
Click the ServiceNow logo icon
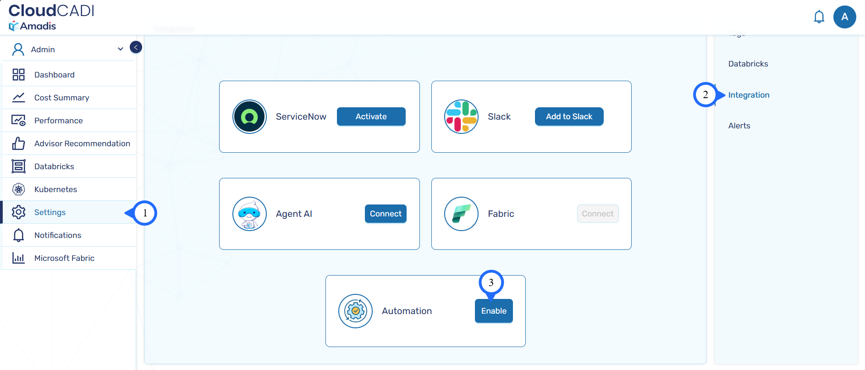[x=249, y=116]
